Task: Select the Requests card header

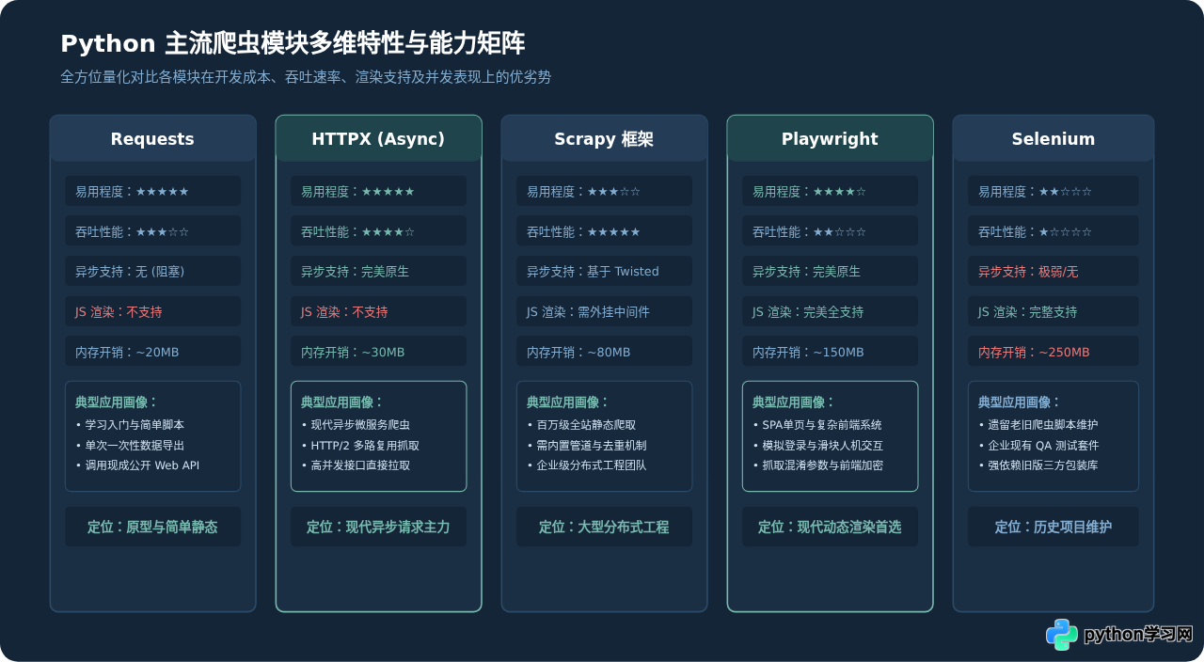Action: pos(152,139)
